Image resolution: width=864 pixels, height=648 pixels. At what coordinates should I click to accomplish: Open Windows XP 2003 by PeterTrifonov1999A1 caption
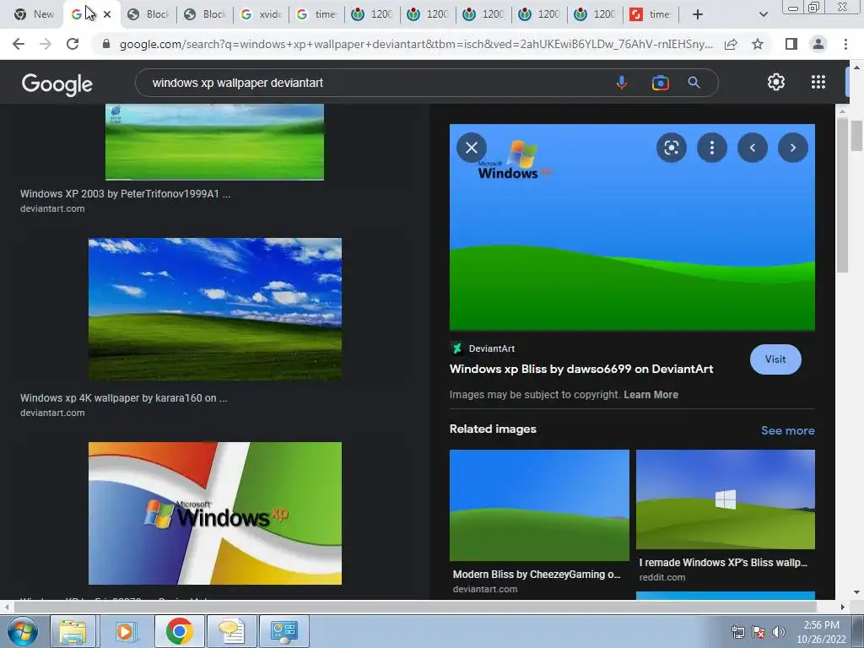coord(125,194)
